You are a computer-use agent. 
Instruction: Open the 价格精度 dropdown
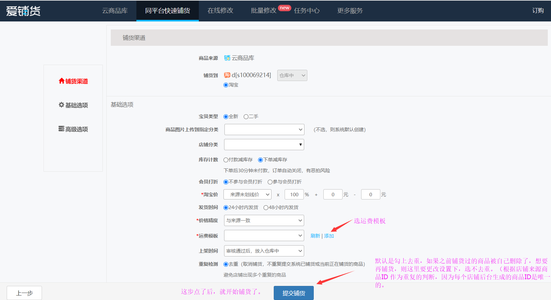[x=264, y=221]
